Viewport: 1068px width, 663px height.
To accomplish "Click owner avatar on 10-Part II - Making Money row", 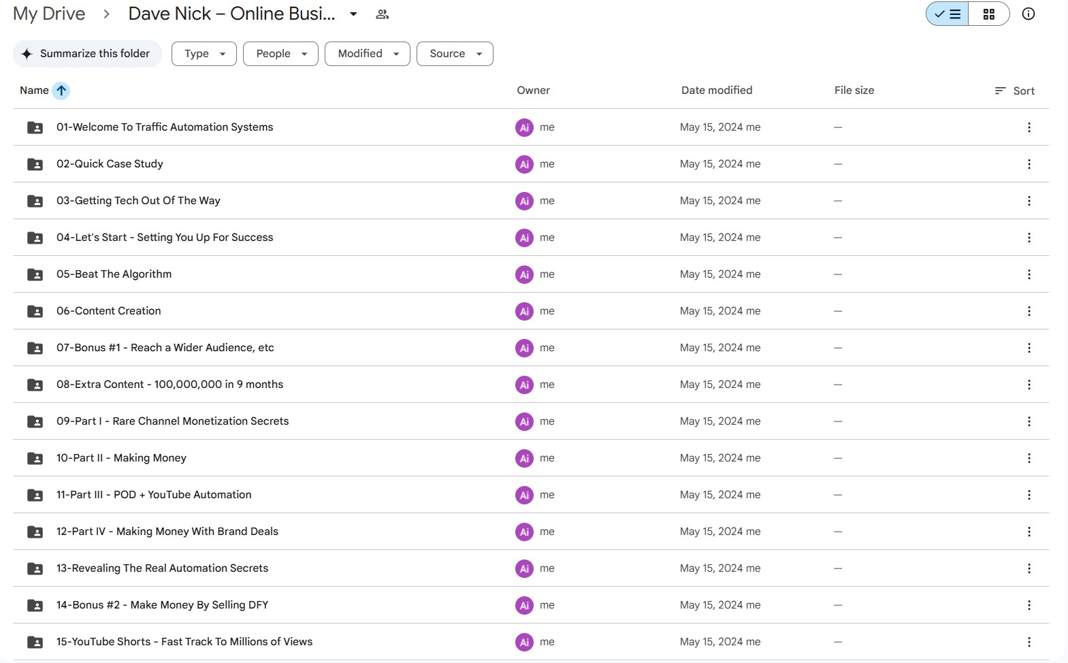I will [524, 458].
